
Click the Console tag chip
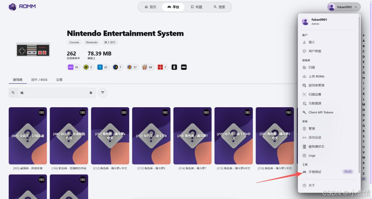pos(74,42)
